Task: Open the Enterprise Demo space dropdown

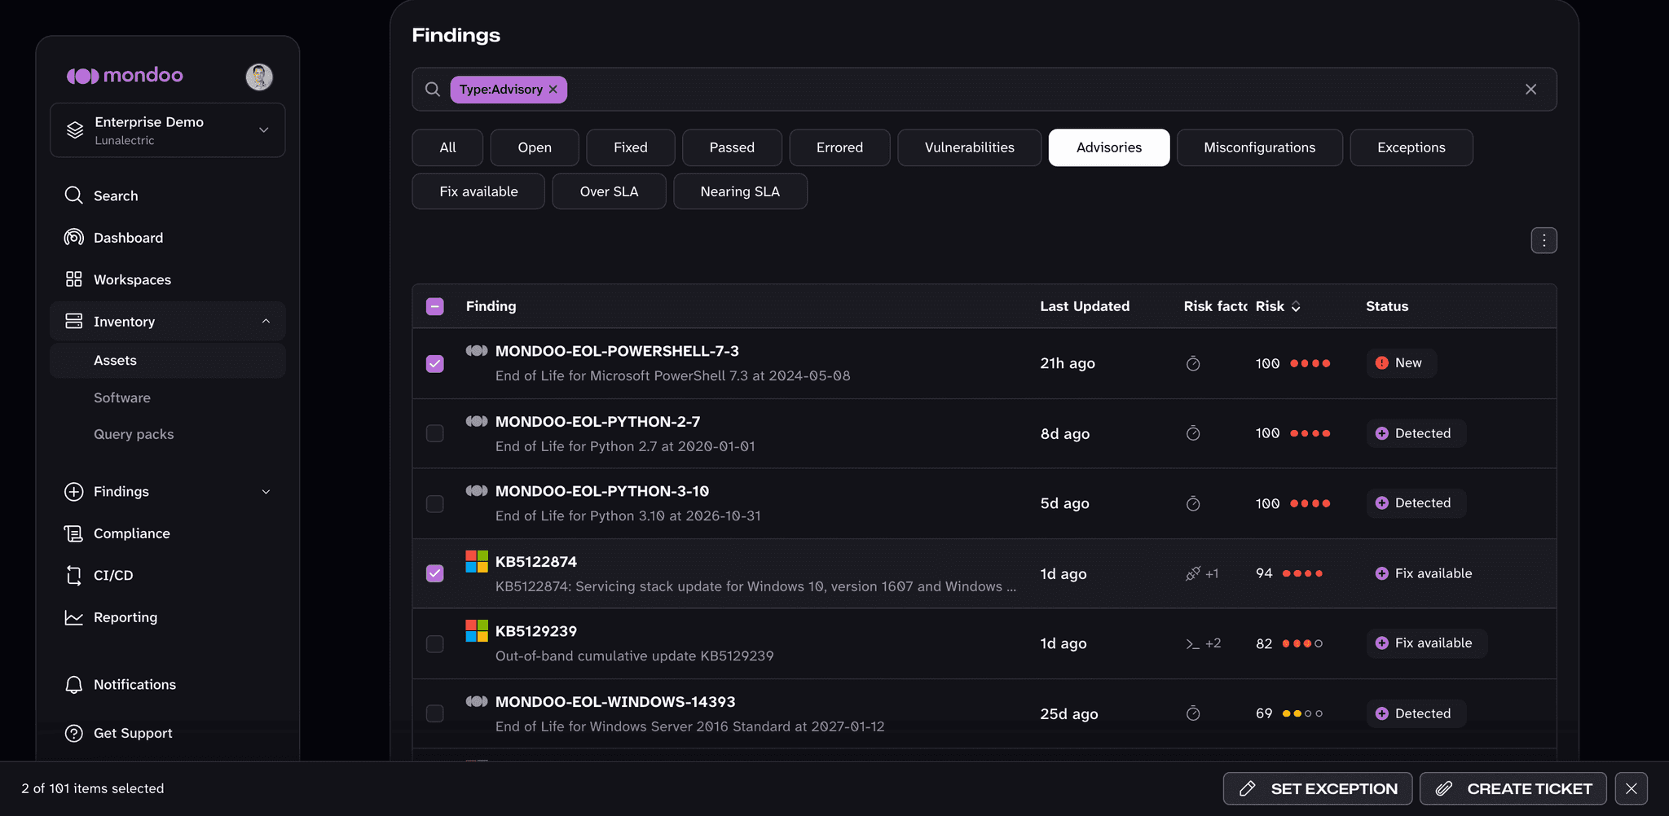Action: [x=168, y=130]
